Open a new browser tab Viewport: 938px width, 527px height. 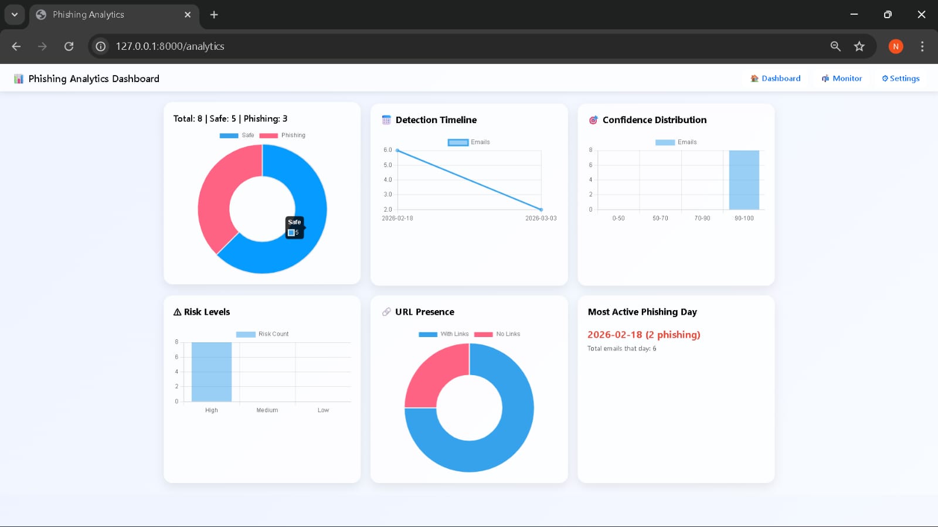(214, 15)
